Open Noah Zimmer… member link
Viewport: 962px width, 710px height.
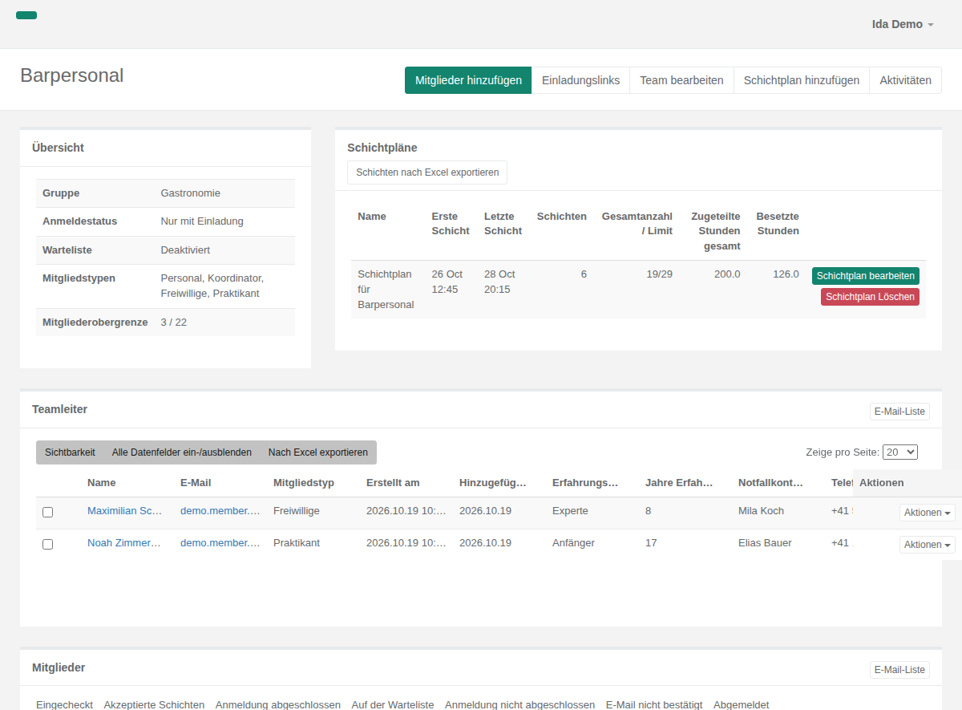[x=124, y=543]
